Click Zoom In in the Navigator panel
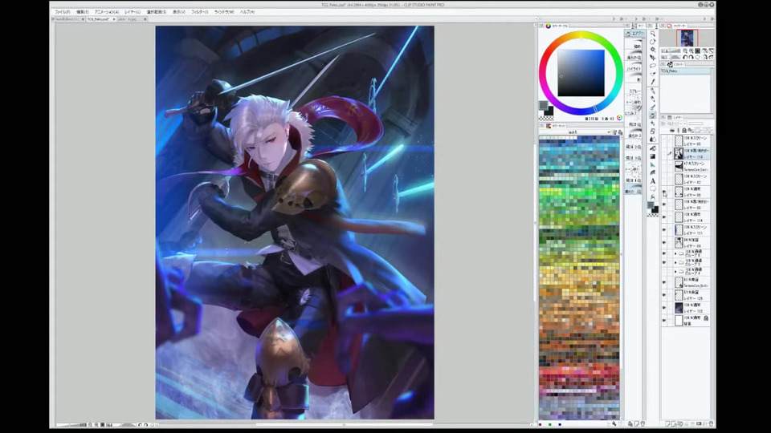Screen dimensions: 771x433 click(x=691, y=51)
